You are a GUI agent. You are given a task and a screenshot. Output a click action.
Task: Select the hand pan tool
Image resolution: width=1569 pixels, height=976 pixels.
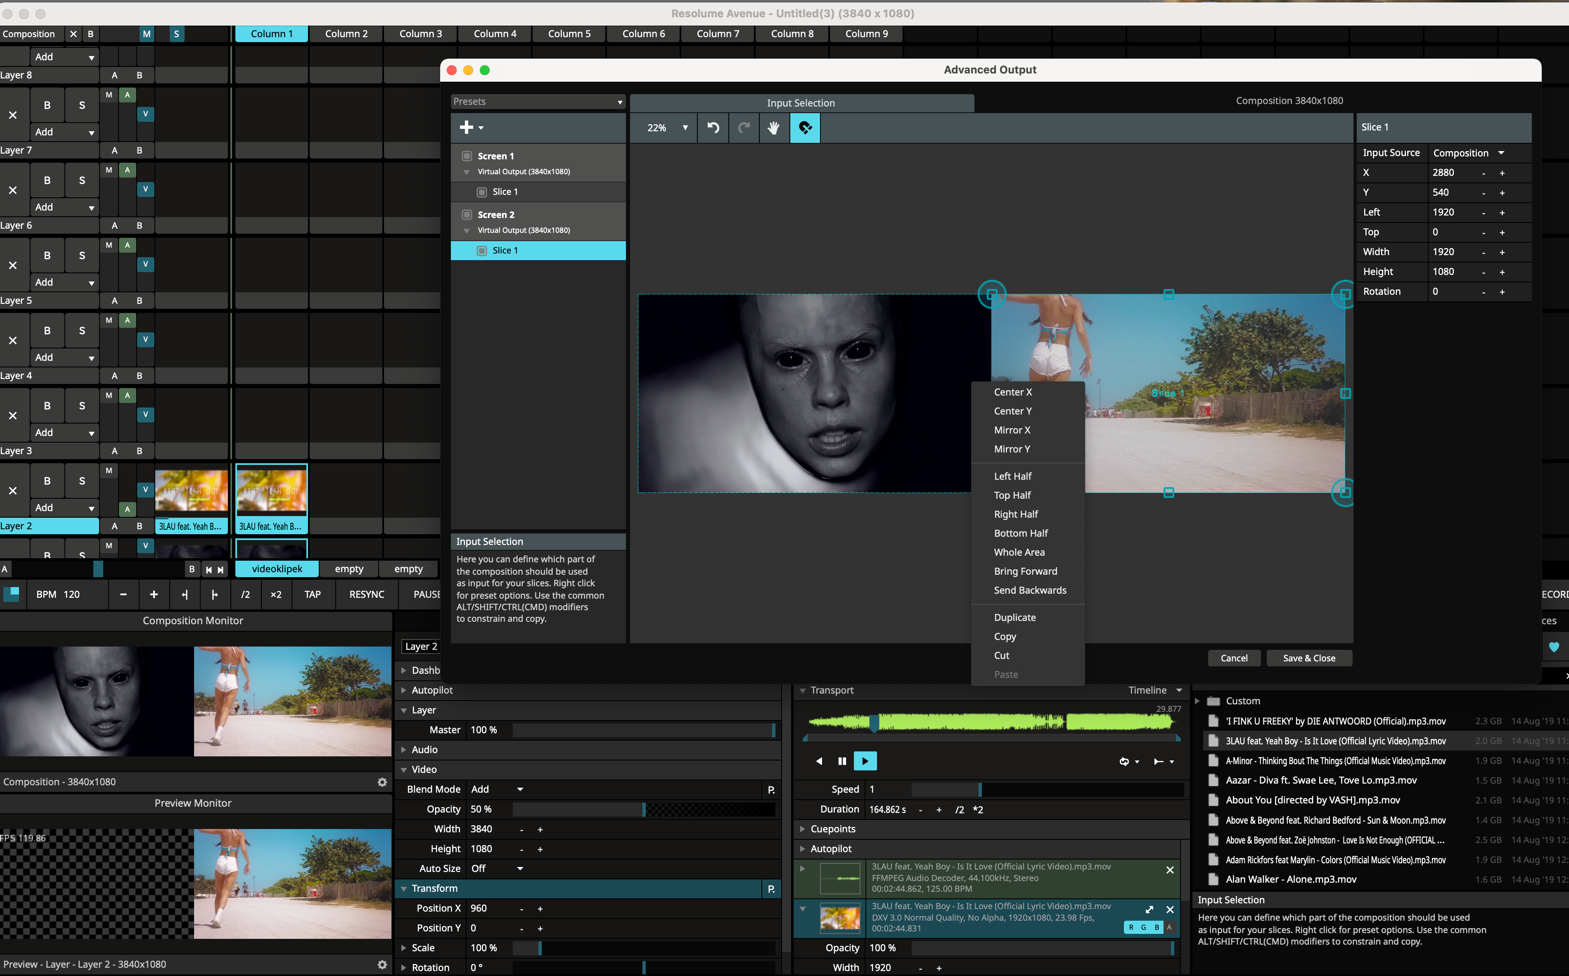[773, 128]
